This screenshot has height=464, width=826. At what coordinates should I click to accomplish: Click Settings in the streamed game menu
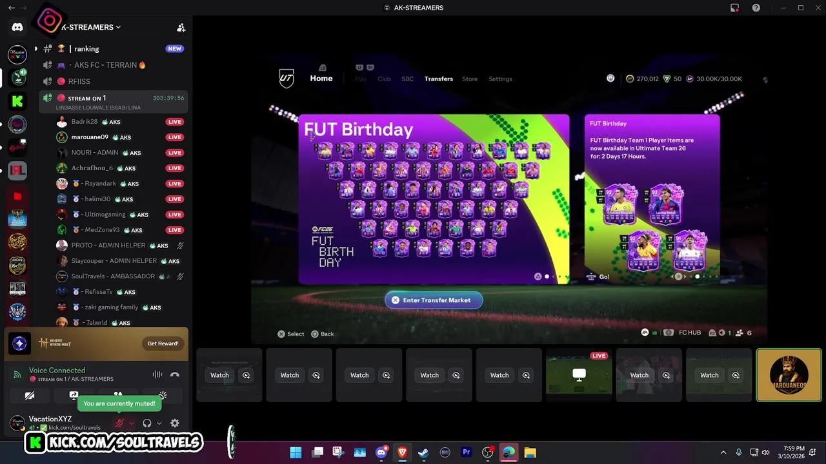500,79
